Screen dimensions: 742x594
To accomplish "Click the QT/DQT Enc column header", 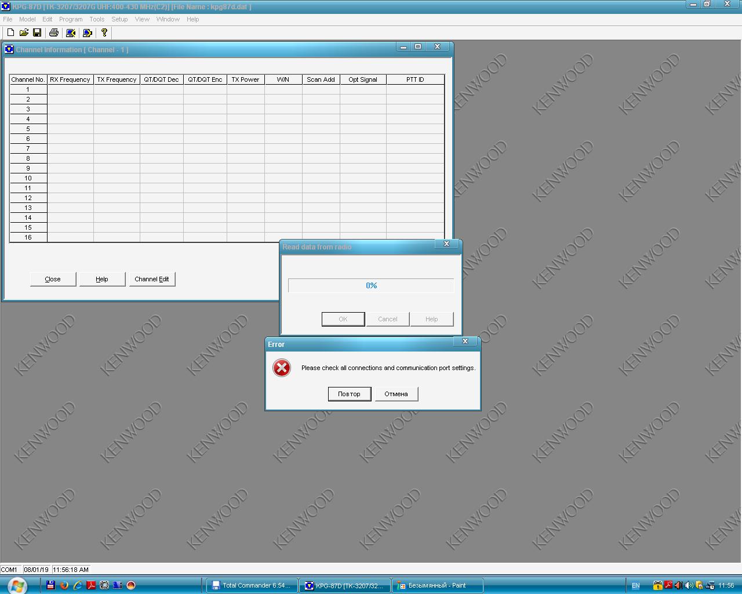I will tap(205, 79).
